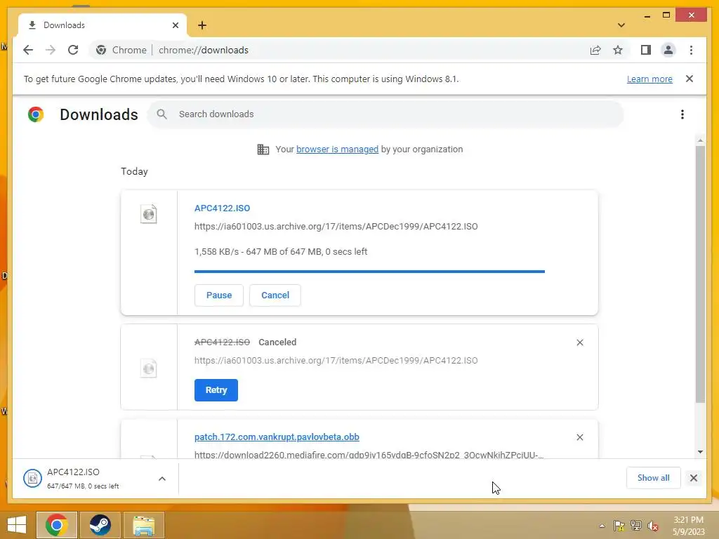
Task: Click the share page icon in address bar
Action: [x=595, y=50]
